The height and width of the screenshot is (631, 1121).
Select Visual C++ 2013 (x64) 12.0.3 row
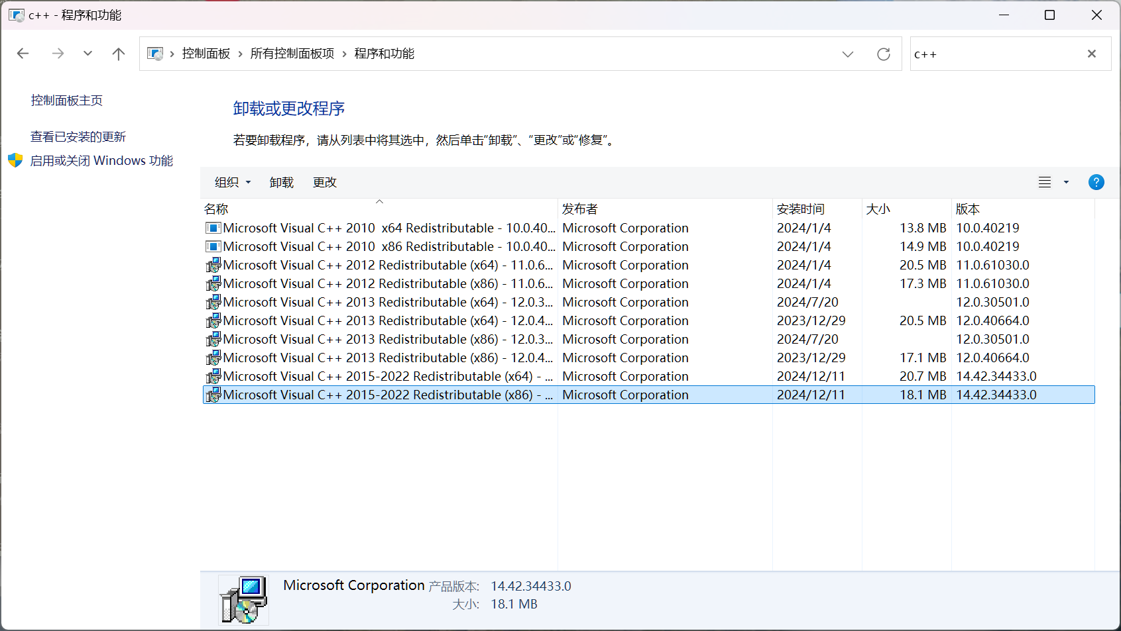648,302
